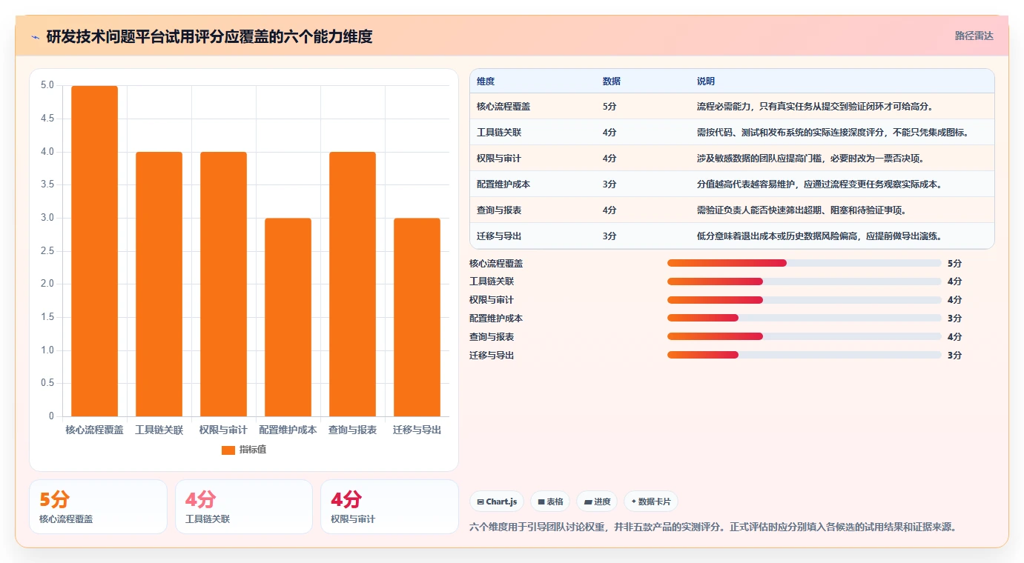Image resolution: width=1024 pixels, height=563 pixels.
Task: Click the 工具链关联 table row cell
Action: click(x=499, y=133)
